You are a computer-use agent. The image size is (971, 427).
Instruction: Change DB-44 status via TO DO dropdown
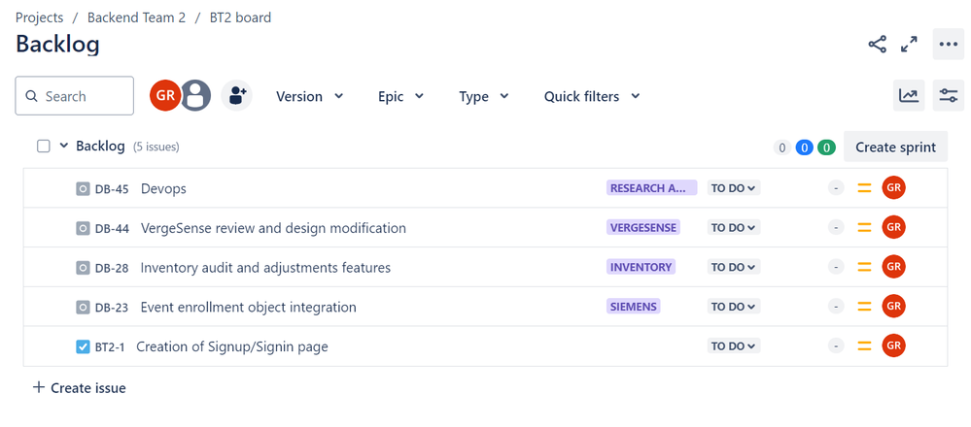(733, 228)
